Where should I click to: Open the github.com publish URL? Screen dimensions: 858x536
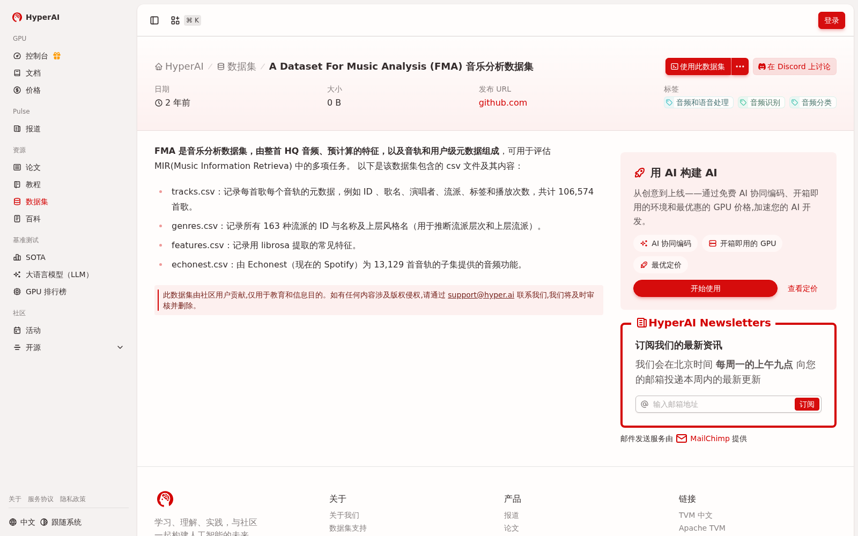[503, 102]
